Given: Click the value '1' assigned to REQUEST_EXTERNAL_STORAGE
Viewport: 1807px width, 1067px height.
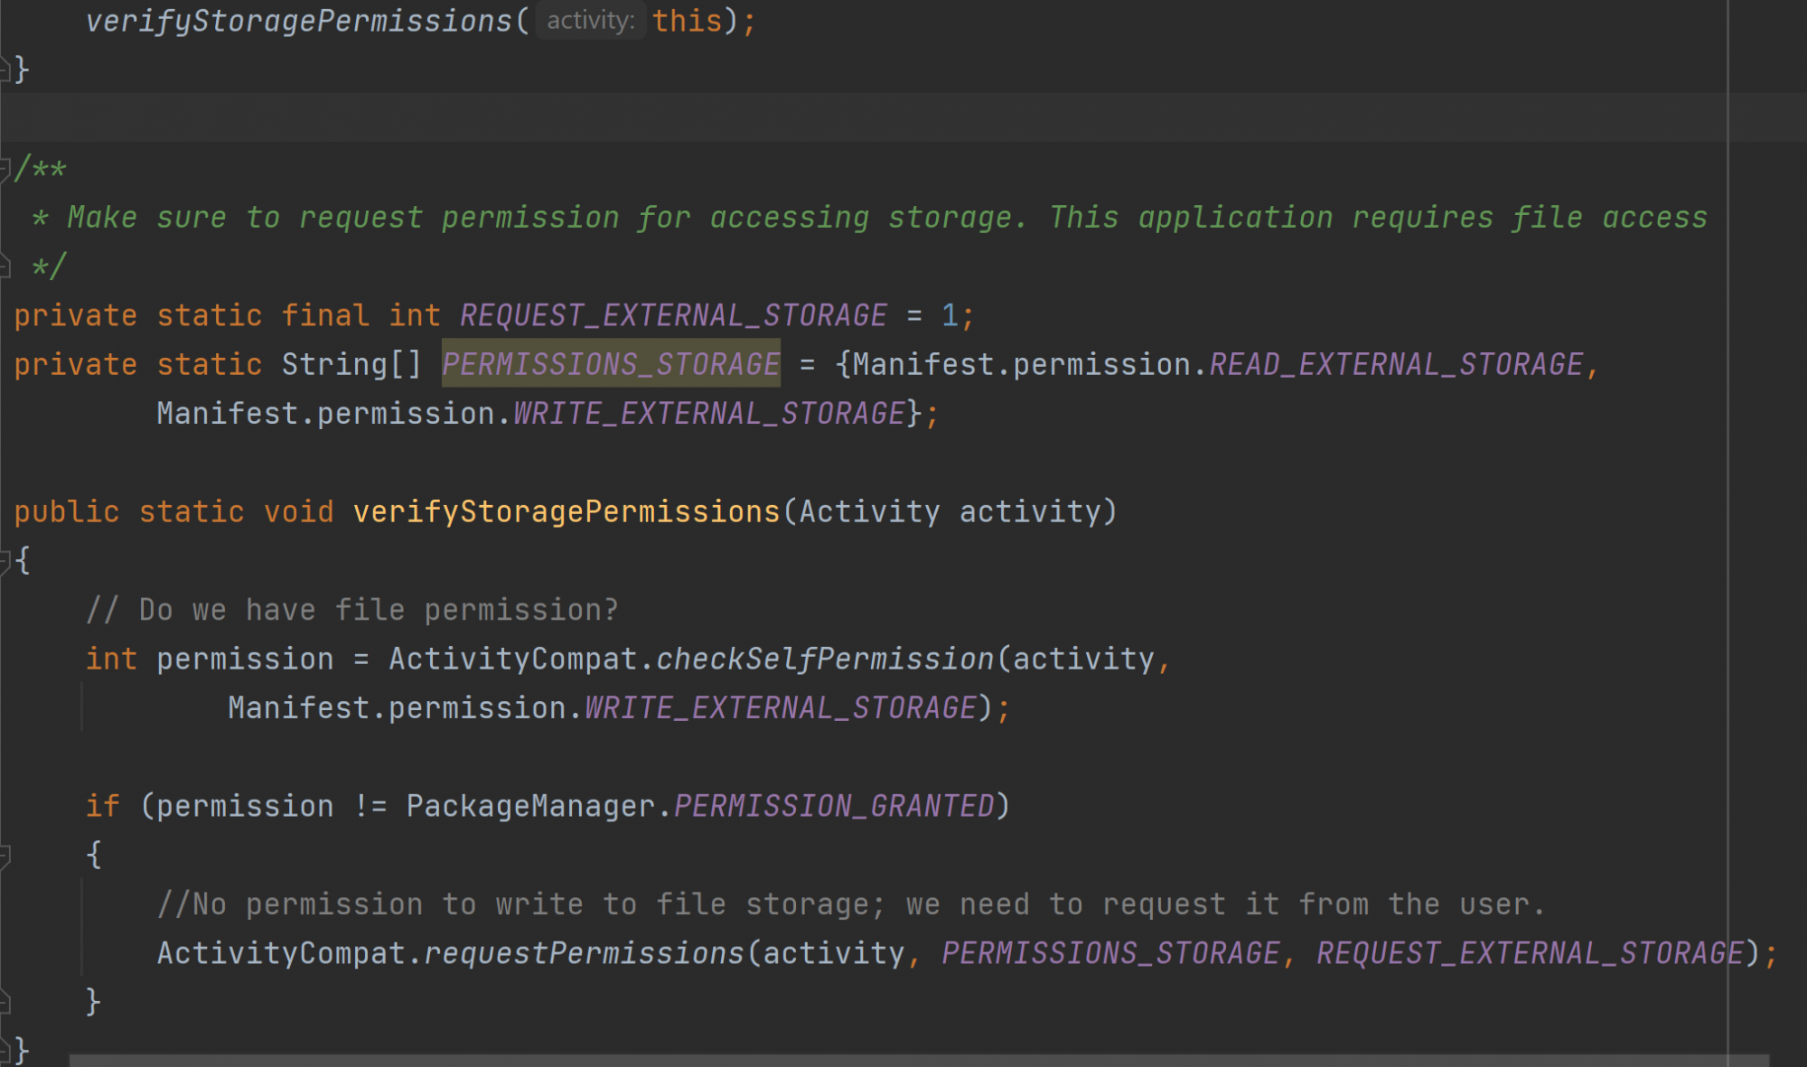Looking at the screenshot, I should pyautogui.click(x=950, y=315).
